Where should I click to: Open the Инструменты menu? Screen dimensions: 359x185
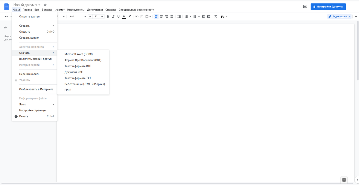[x=76, y=10]
